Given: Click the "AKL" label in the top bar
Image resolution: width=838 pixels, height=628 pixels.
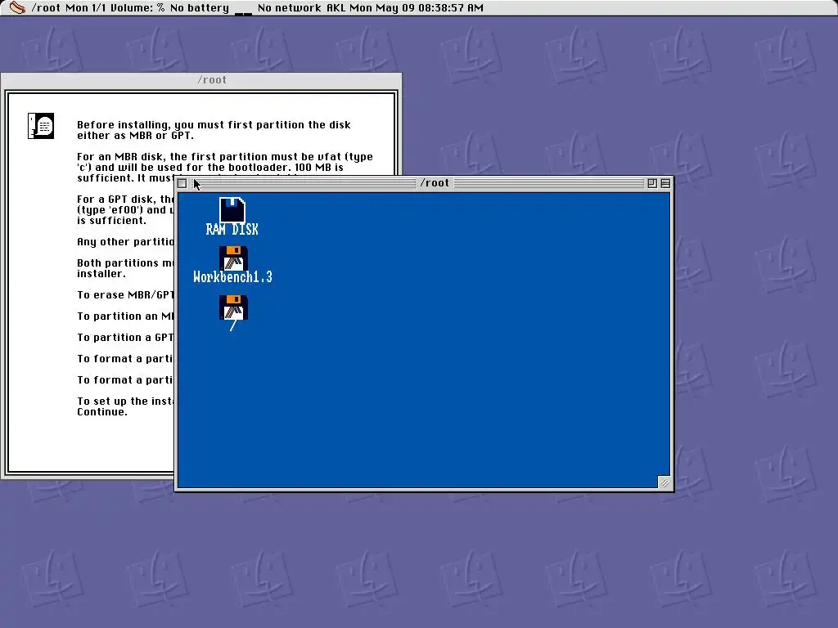Looking at the screenshot, I should pyautogui.click(x=336, y=8).
